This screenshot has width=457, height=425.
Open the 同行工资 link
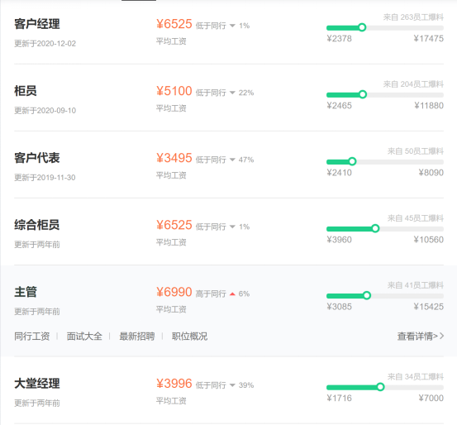(32, 337)
